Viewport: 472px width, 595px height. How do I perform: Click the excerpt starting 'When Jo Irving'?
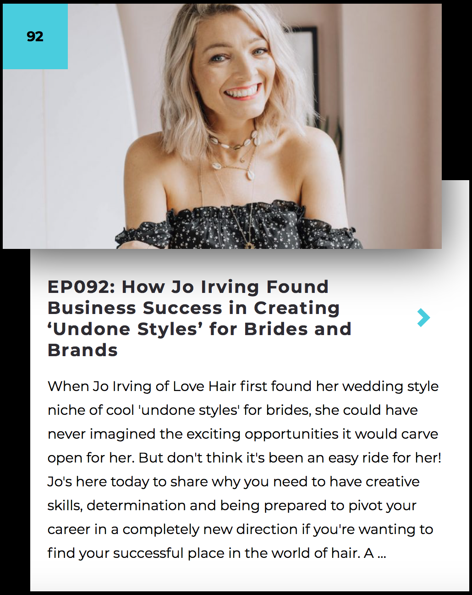244,469
